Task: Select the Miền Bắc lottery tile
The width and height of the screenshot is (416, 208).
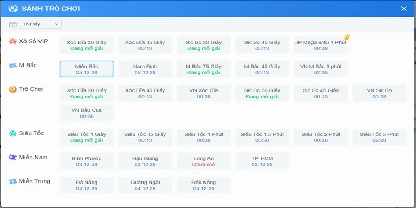Action: click(86, 69)
